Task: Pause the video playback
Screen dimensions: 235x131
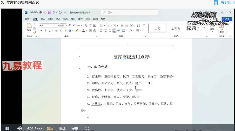Action: [x=7, y=128]
